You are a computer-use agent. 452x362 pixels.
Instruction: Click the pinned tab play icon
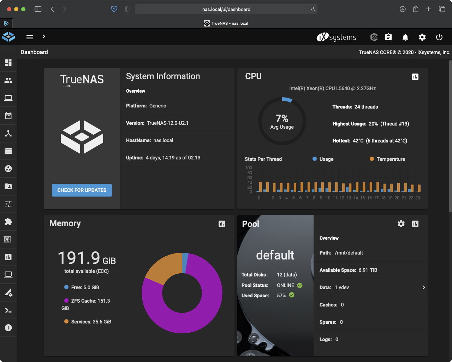[x=6, y=23]
